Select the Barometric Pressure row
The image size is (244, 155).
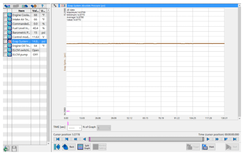(x=21, y=33)
